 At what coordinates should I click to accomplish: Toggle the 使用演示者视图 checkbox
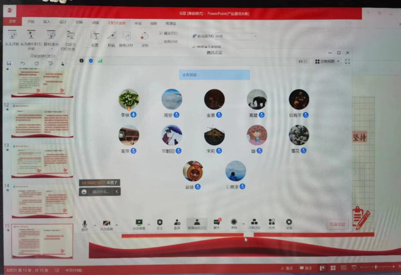coord(194,47)
